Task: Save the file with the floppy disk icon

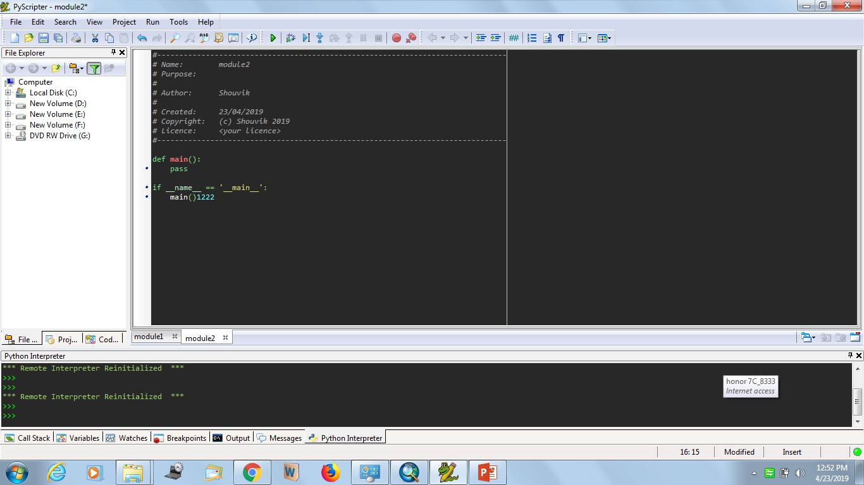Action: click(x=44, y=38)
